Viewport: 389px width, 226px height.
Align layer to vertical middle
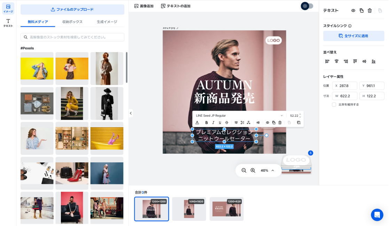364,61
